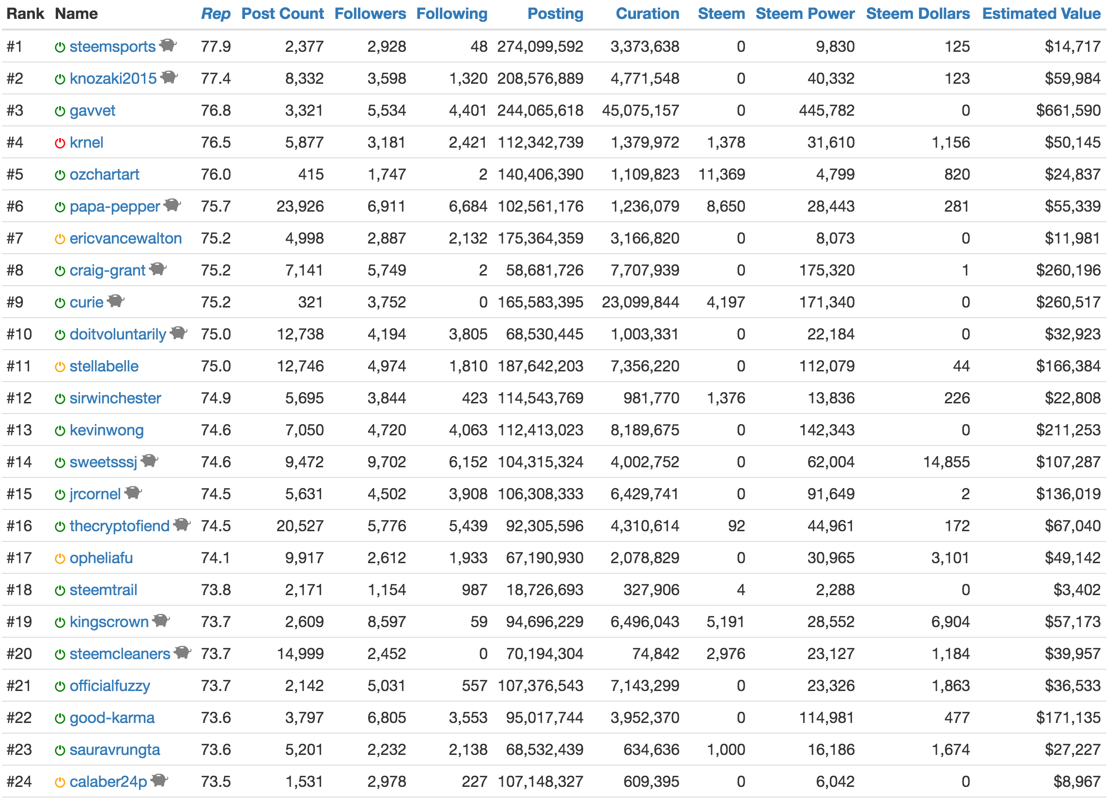Open the steemsports profile link

[113, 47]
